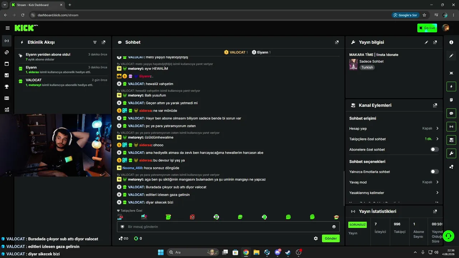This screenshot has height=258, width=459.
Task: Toggle Yalnızca Emotlarla sohbet switch
Action: coord(434,172)
